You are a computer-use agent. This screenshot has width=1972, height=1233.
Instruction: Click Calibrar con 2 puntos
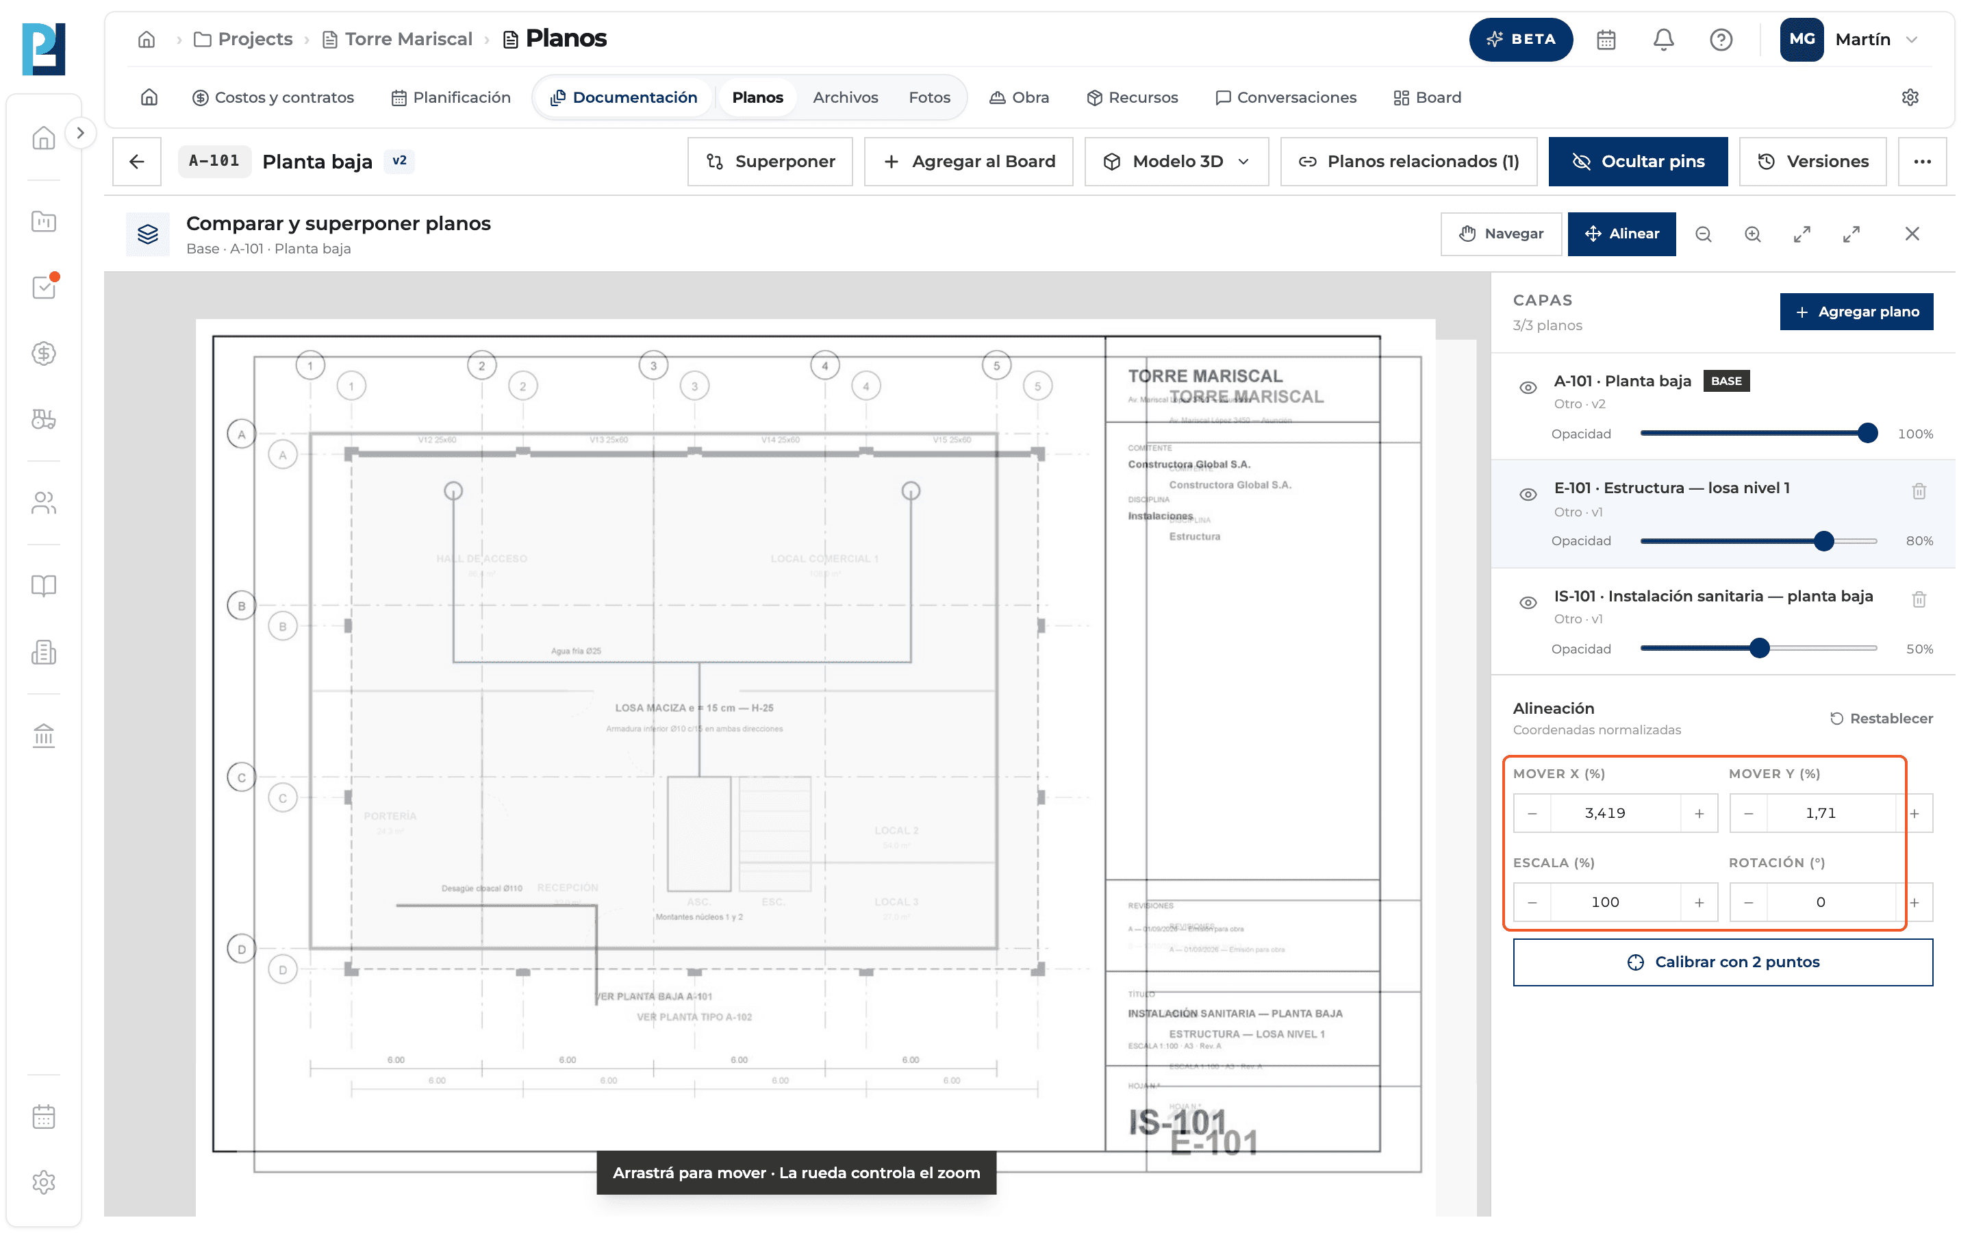click(1723, 962)
